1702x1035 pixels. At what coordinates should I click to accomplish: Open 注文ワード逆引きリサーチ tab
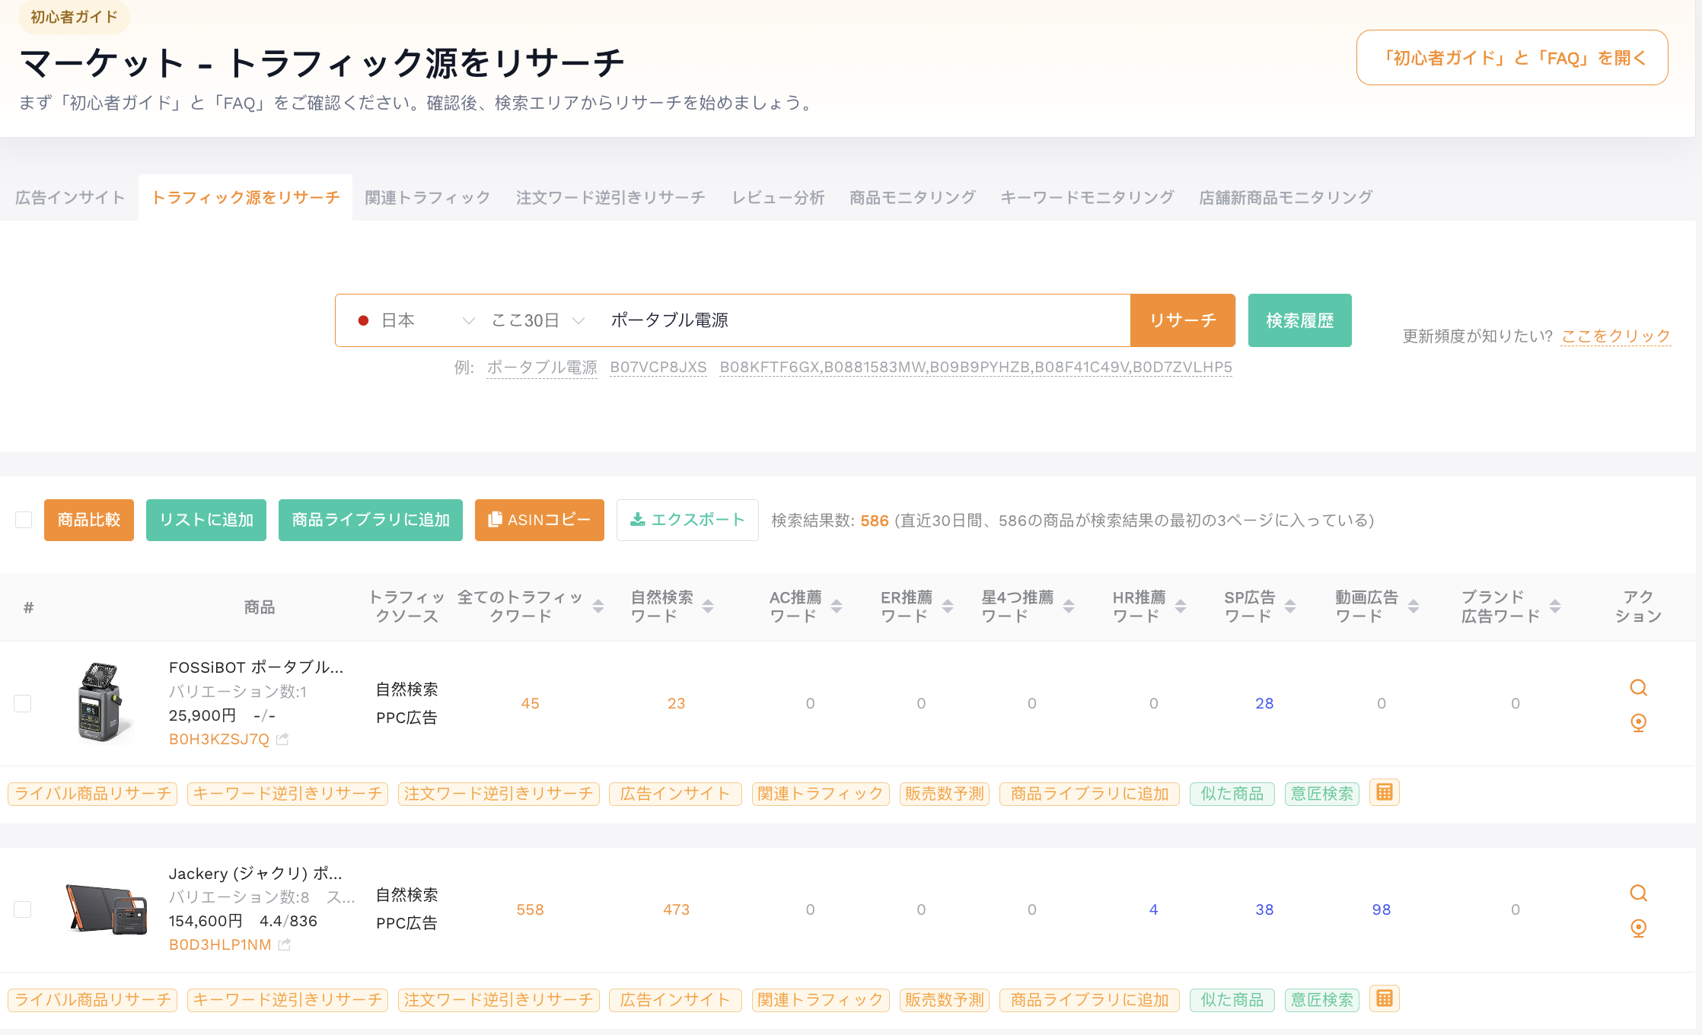click(610, 198)
